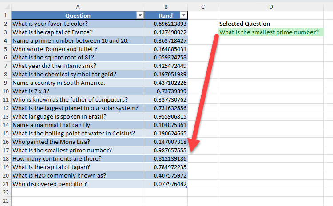Select rand value 0.077976482
The image size is (333, 206).
coord(166,184)
